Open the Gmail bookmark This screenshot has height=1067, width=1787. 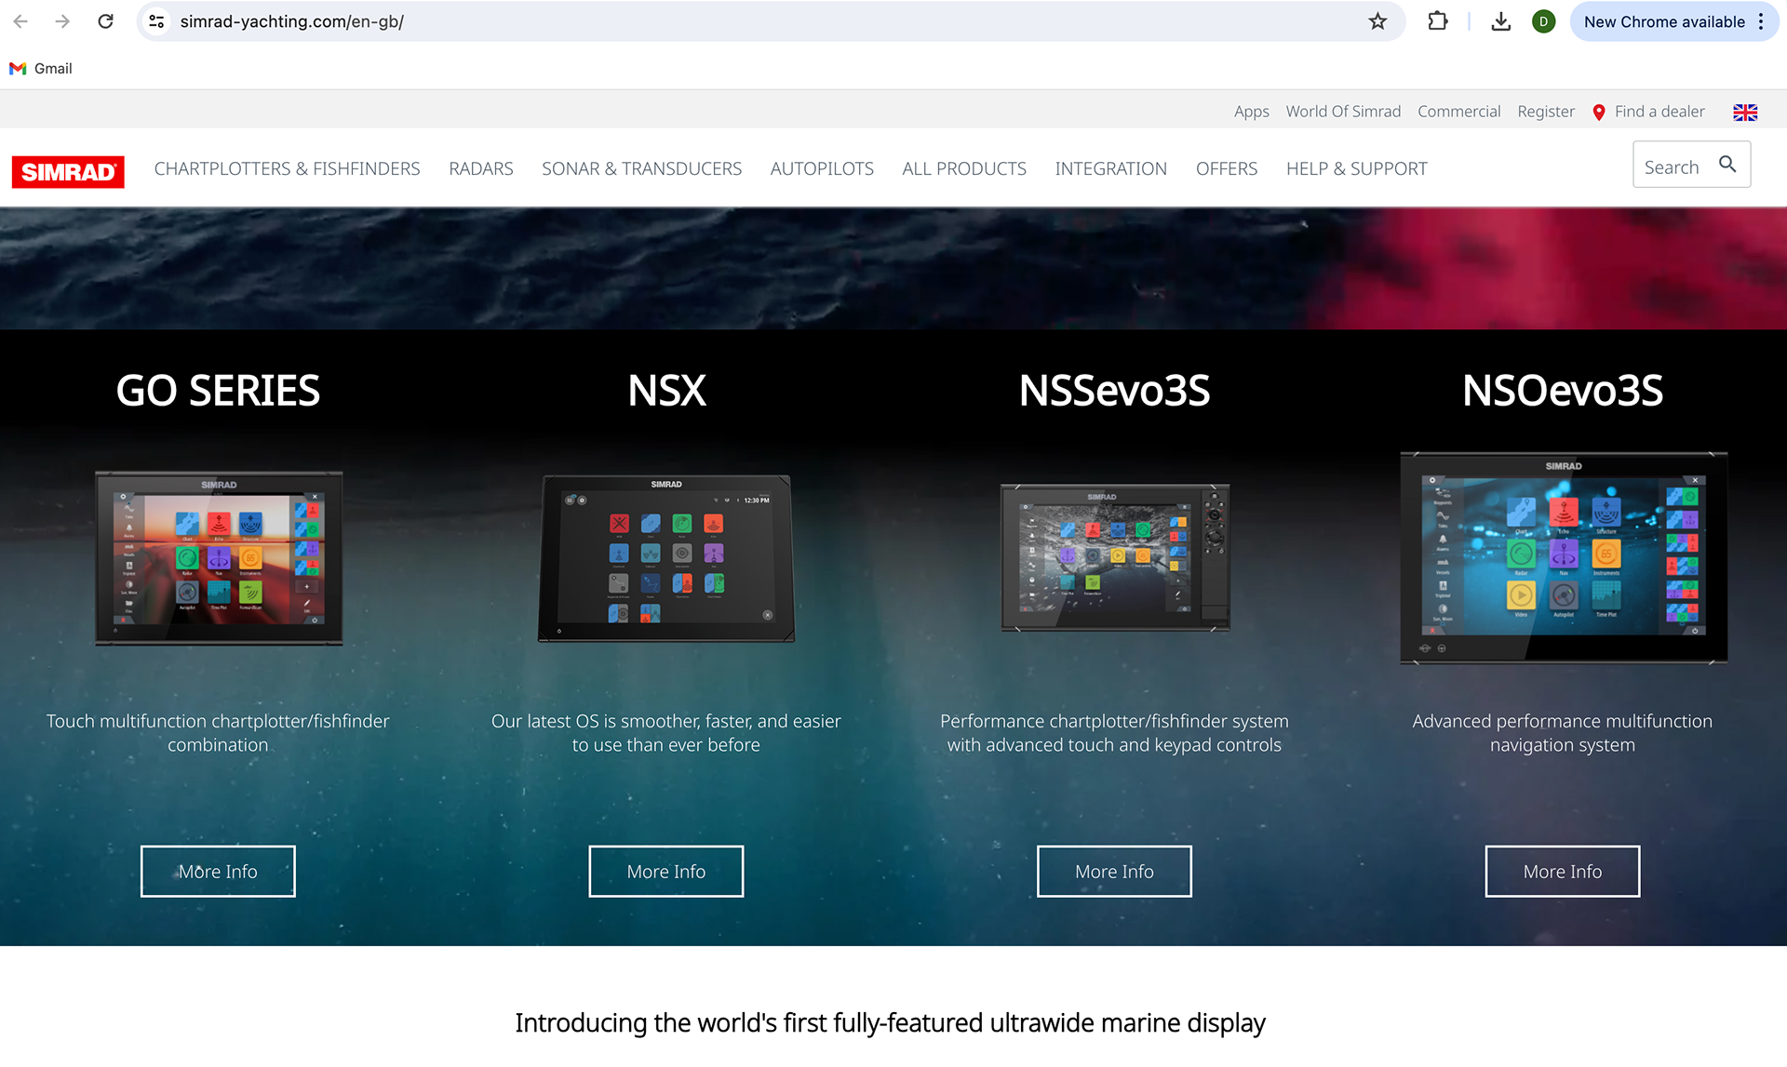pos(41,69)
